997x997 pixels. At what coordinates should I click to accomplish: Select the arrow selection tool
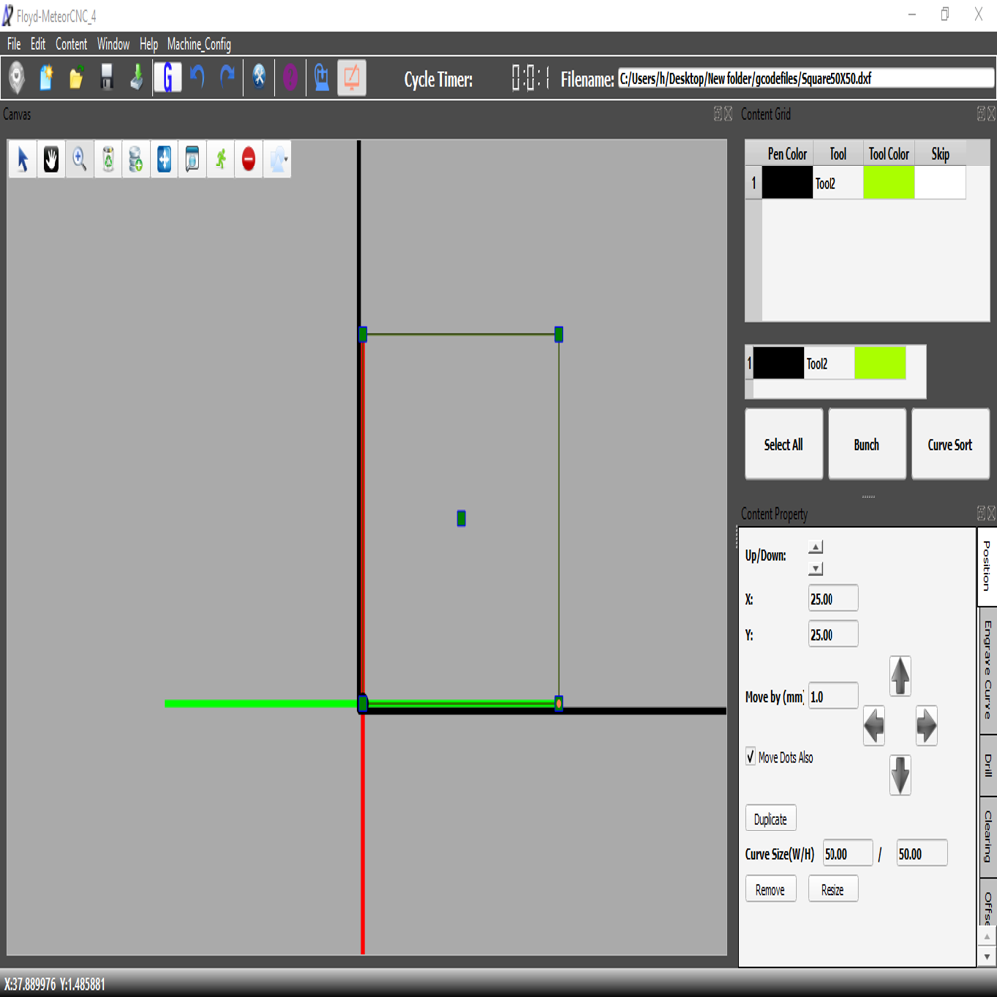tap(21, 160)
